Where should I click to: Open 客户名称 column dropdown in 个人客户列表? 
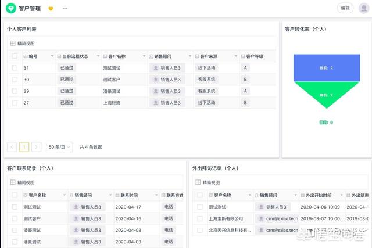point(144,56)
